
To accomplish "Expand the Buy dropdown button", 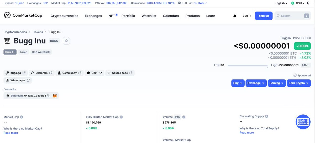I will click(x=238, y=83).
